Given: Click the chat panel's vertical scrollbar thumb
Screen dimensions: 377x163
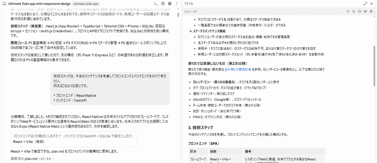Looking at the screenshot, I should [178, 14].
